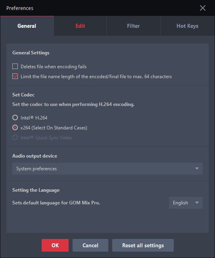Click the arrow icon beside English
Viewport: 215px width, 258px height.
[x=197, y=202]
